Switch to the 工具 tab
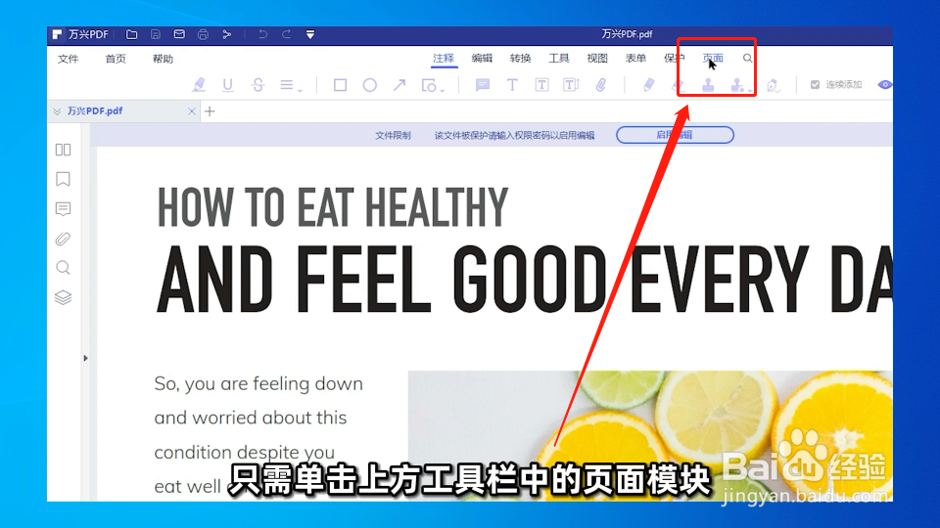Screen dimensions: 940x528 (559, 58)
